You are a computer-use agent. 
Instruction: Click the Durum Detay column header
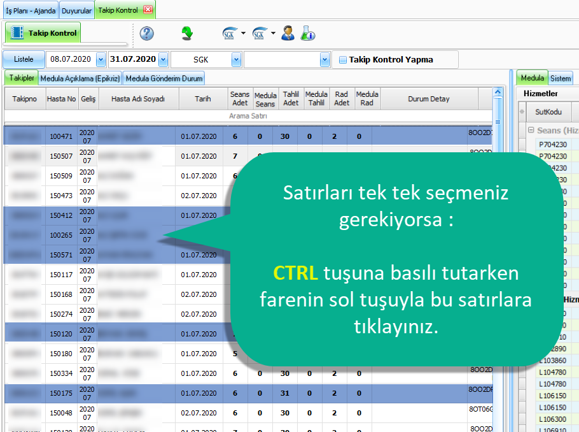(x=429, y=99)
